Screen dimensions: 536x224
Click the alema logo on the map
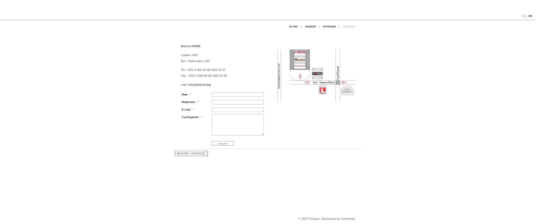[x=300, y=60]
